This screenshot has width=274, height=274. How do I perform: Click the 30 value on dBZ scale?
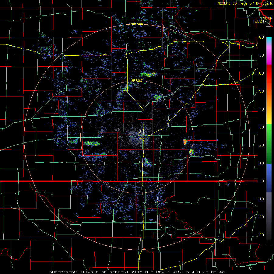click(262, 127)
